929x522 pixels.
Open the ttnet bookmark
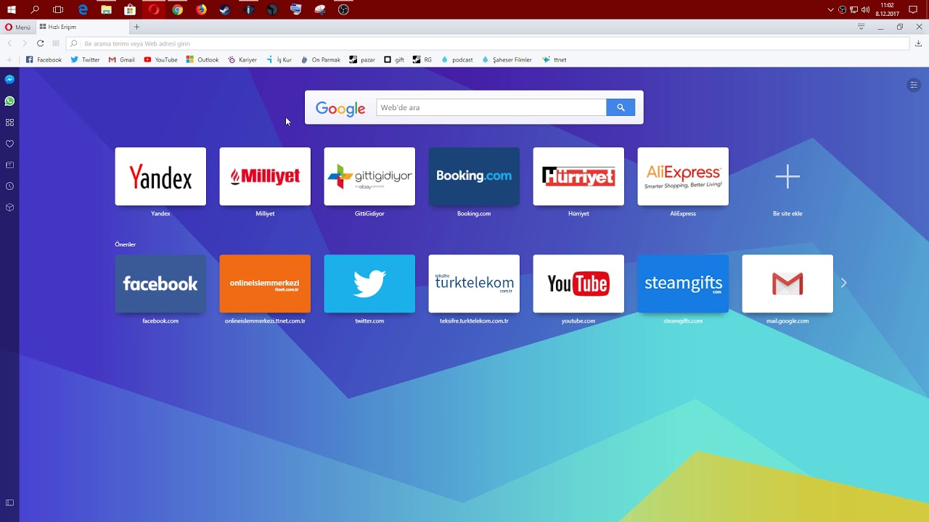(554, 59)
